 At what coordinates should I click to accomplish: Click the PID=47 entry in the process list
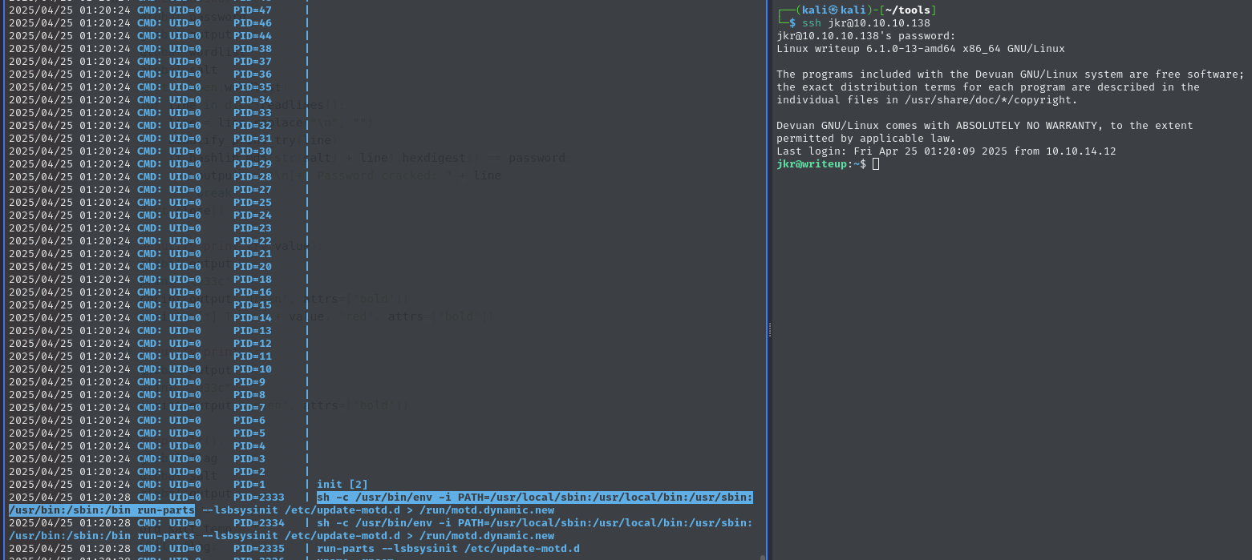pyautogui.click(x=253, y=10)
